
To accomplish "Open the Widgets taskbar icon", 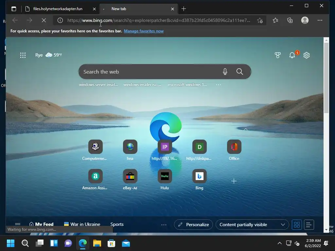I will pos(54,243).
